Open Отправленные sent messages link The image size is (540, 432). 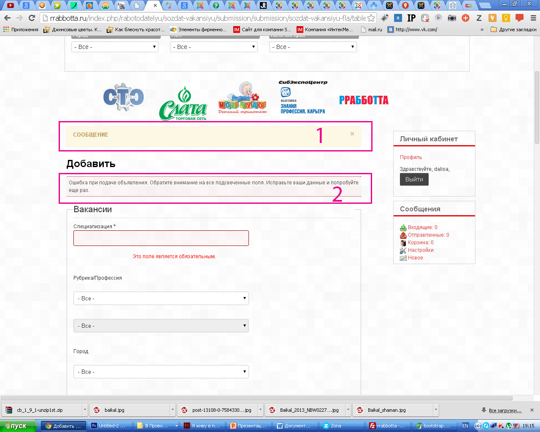428,235
